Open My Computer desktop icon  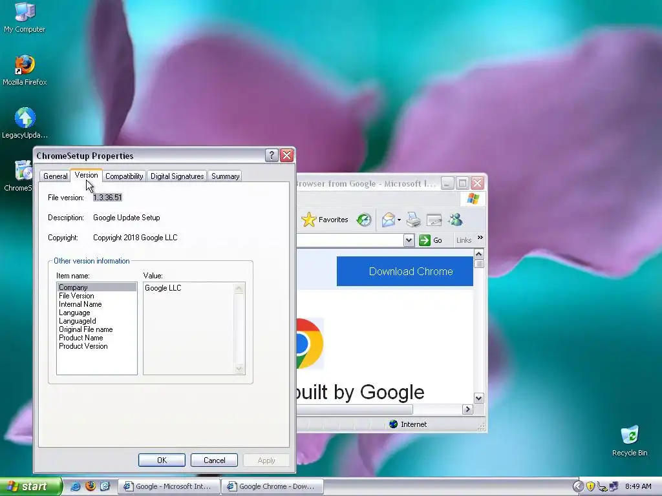point(25,17)
